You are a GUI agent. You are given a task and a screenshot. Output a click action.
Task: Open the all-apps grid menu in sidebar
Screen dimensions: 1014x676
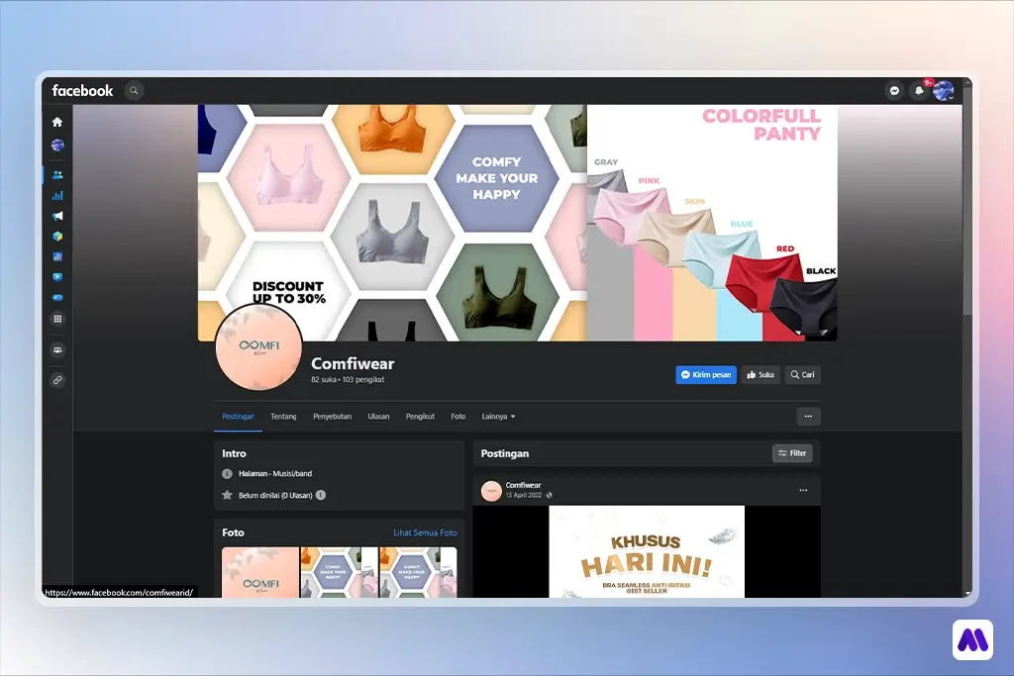point(57,319)
